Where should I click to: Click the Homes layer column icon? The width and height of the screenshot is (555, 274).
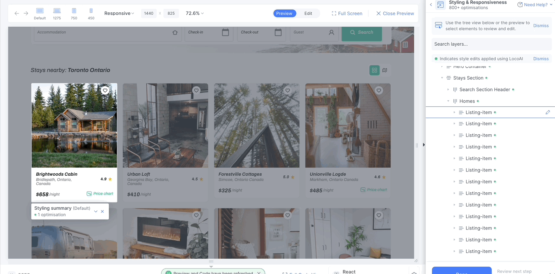pyautogui.click(x=455, y=101)
